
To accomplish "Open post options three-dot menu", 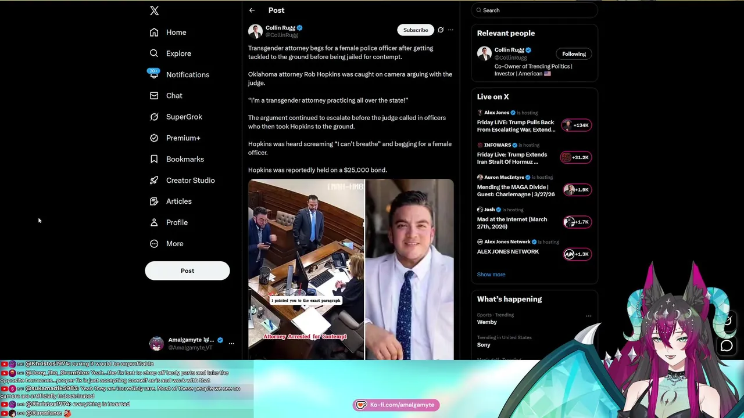I will 450,30.
